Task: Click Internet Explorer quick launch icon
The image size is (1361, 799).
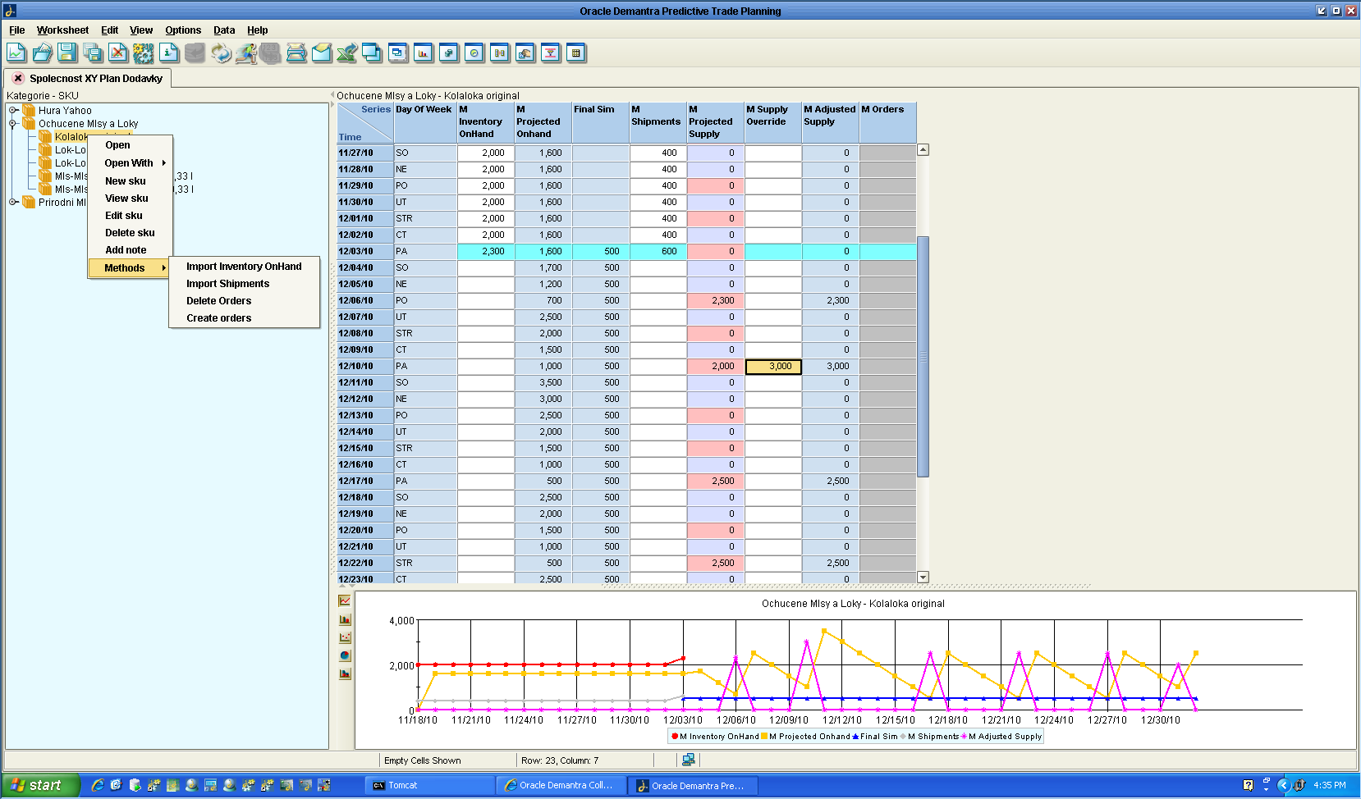Action: pyautogui.click(x=97, y=785)
